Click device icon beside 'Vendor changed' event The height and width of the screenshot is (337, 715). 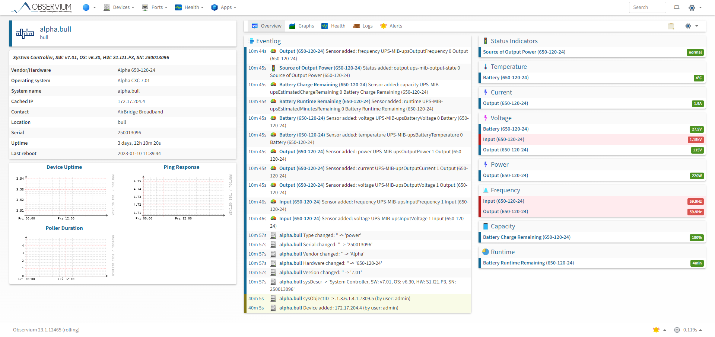(x=273, y=254)
